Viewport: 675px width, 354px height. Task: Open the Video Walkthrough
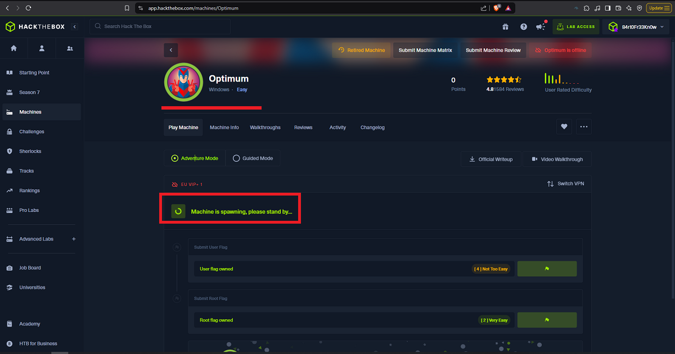click(557, 159)
